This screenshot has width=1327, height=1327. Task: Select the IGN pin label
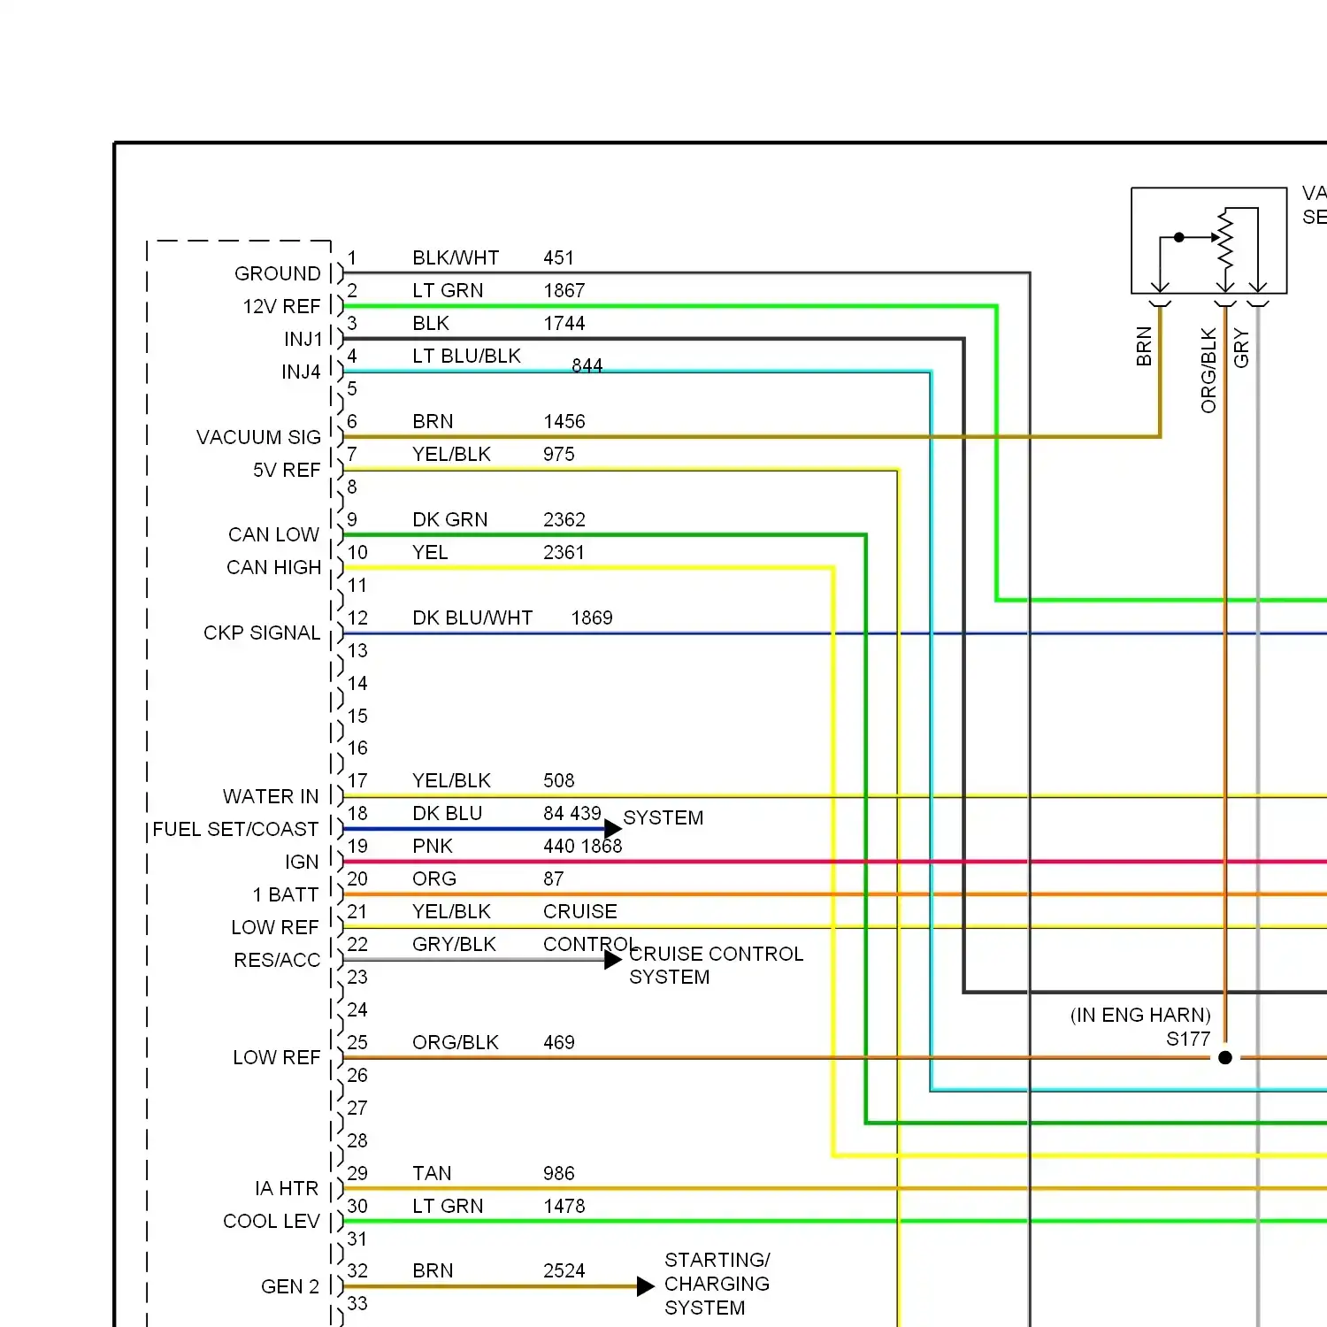coord(302,862)
